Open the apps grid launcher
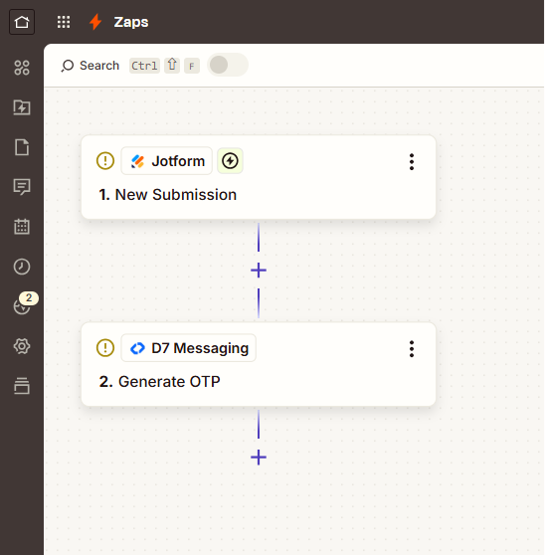Image resolution: width=545 pixels, height=556 pixels. click(x=64, y=22)
